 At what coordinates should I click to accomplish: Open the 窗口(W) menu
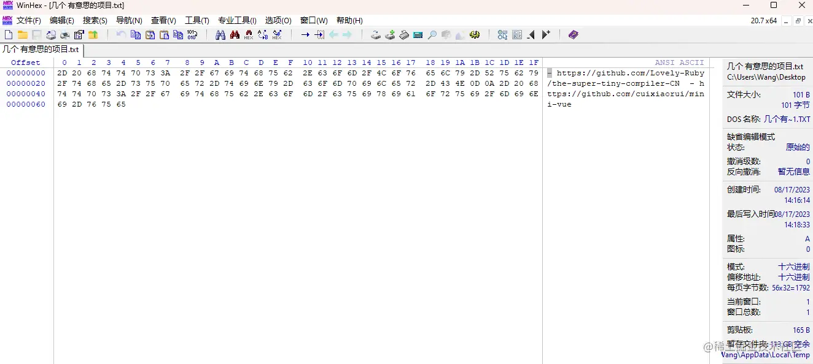(x=314, y=20)
